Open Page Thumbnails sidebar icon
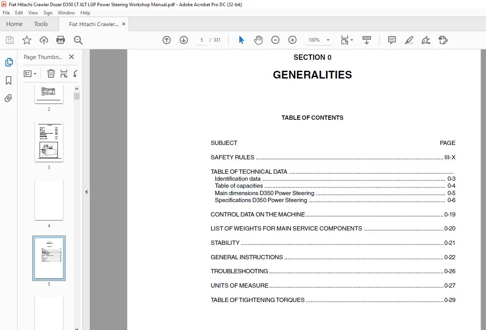The width and height of the screenshot is (486, 330). point(9,62)
